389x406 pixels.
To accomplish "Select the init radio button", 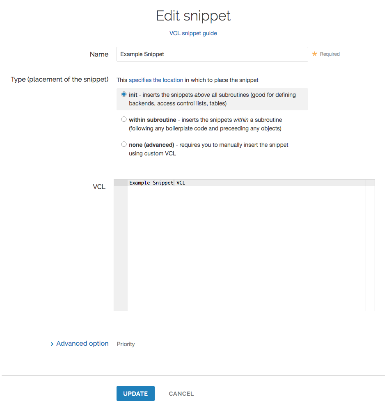I will tap(124, 94).
